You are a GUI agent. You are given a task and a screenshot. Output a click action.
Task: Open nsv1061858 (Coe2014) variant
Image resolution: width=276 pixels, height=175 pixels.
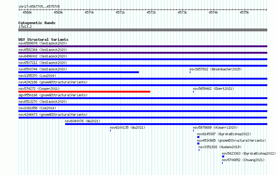pyautogui.click(x=37, y=108)
